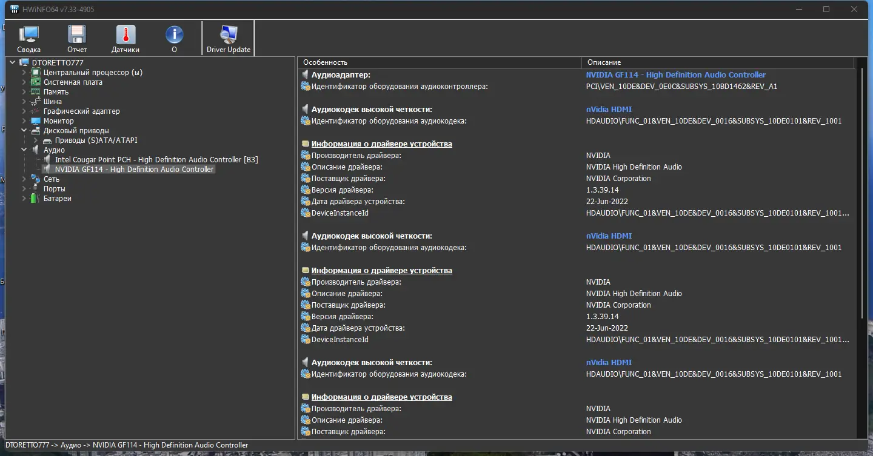Expand the Батареи node
873x456 pixels.
[24, 198]
